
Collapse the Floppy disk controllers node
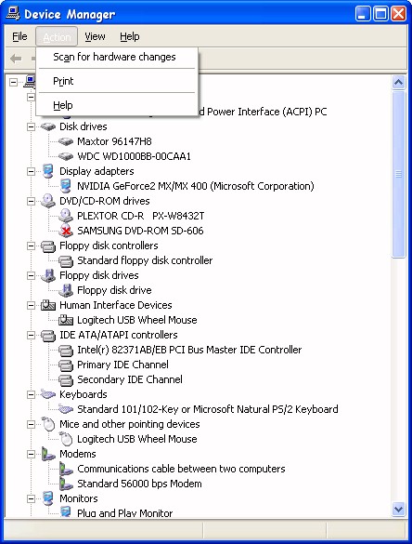(x=31, y=246)
